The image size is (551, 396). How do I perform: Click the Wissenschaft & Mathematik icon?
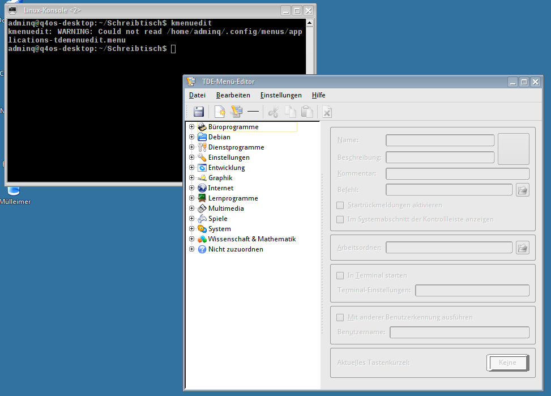tap(202, 239)
